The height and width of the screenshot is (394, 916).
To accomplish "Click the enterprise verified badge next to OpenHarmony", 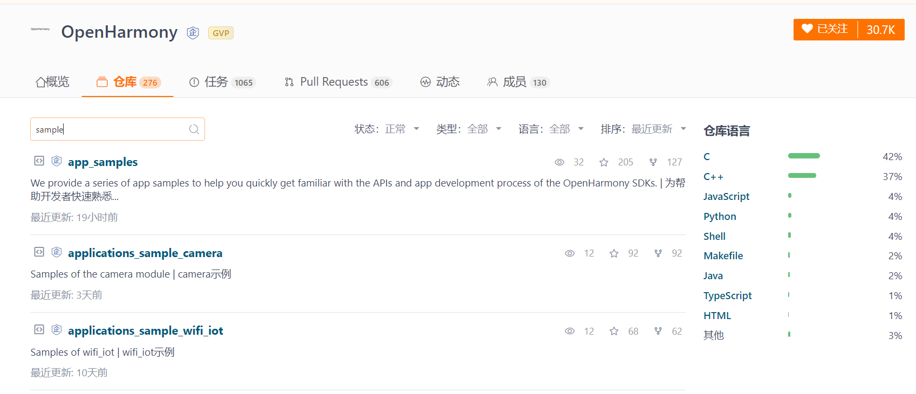I will pyautogui.click(x=193, y=33).
